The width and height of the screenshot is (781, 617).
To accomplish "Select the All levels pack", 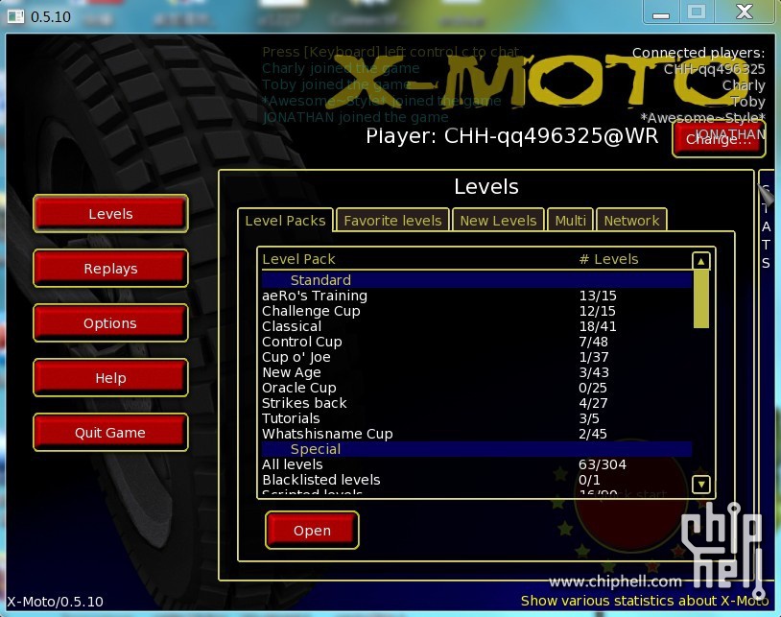I will [x=477, y=464].
